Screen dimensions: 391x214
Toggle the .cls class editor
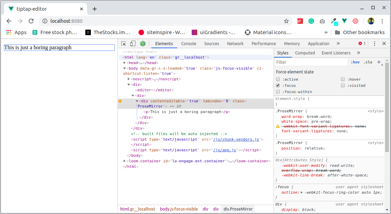pyautogui.click(x=368, y=62)
